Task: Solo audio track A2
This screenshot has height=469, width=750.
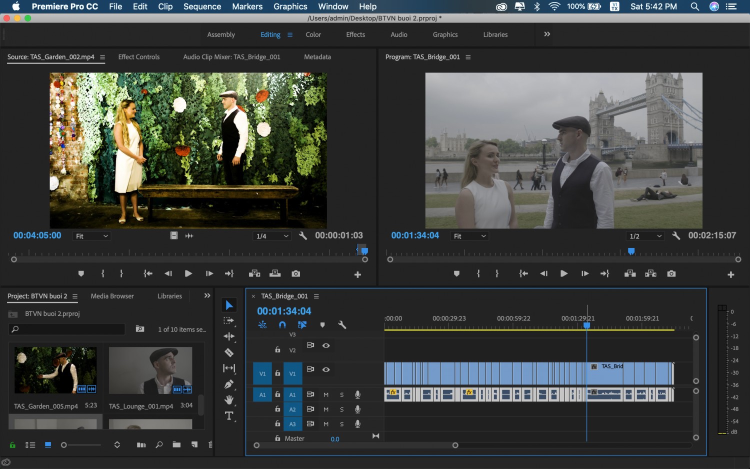Action: pos(342,409)
